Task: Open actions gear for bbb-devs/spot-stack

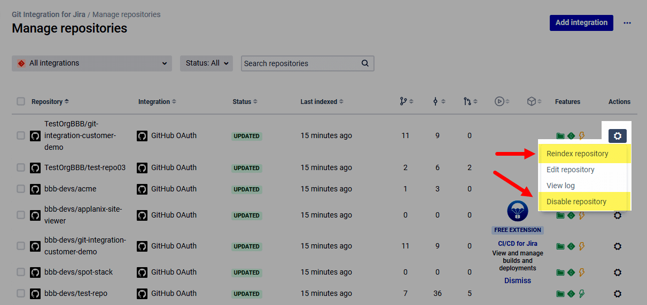Action: 618,272
